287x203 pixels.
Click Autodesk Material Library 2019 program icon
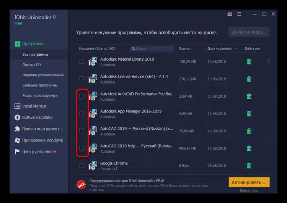[93, 61]
